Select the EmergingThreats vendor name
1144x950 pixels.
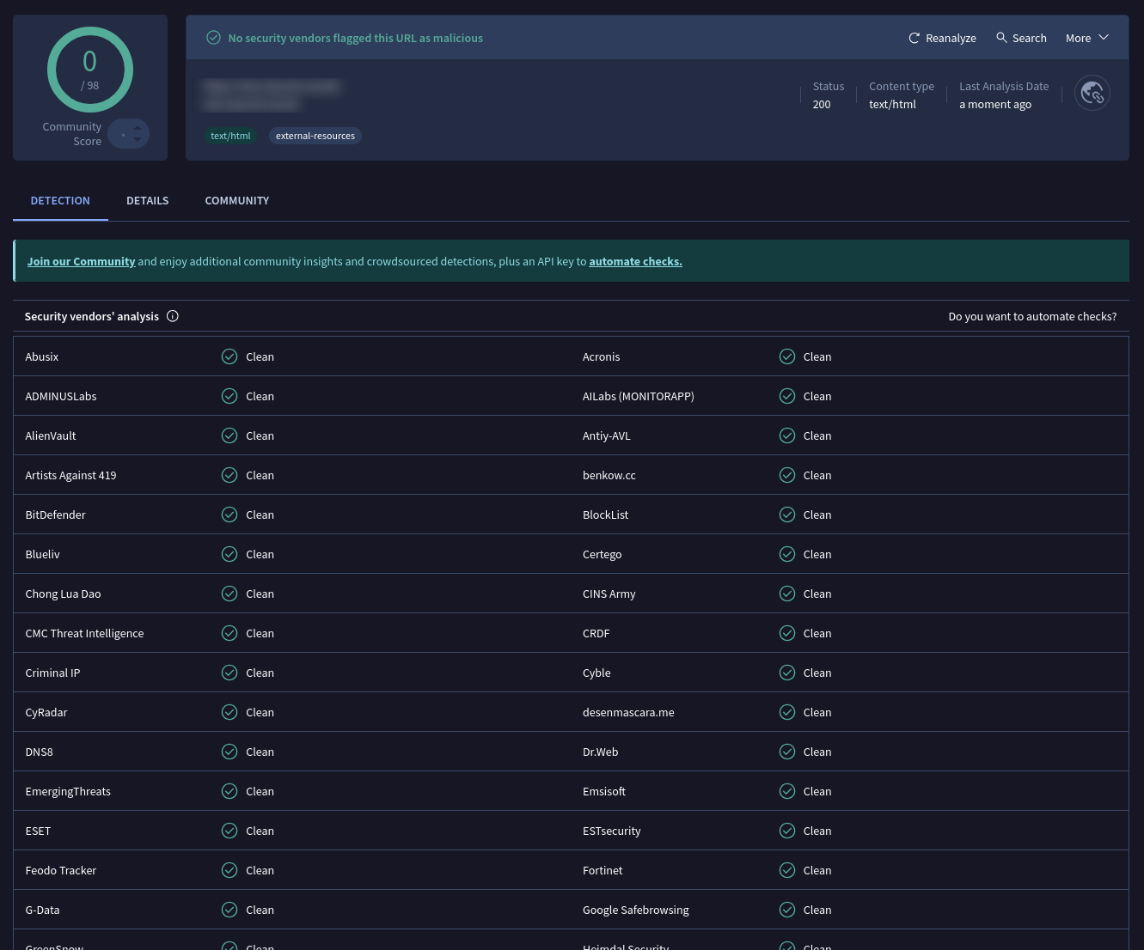pos(68,791)
